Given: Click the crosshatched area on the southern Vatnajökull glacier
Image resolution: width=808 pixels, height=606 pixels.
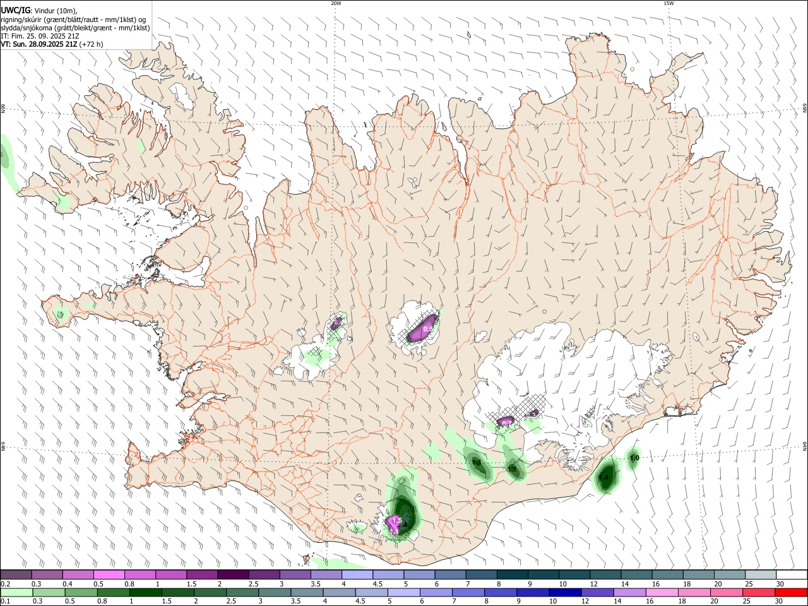Looking at the screenshot, I should [x=516, y=408].
